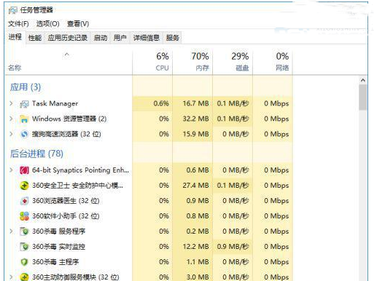This screenshot has height=281, width=385.
Task: Click the 27.4 MB memory value
Action: tap(195, 186)
